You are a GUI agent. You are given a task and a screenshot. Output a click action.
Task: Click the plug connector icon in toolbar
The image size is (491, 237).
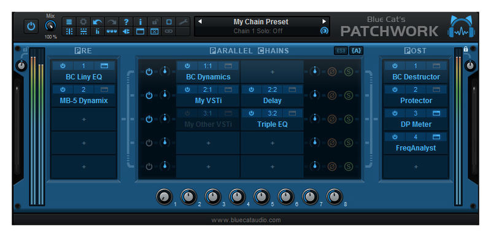(126, 32)
